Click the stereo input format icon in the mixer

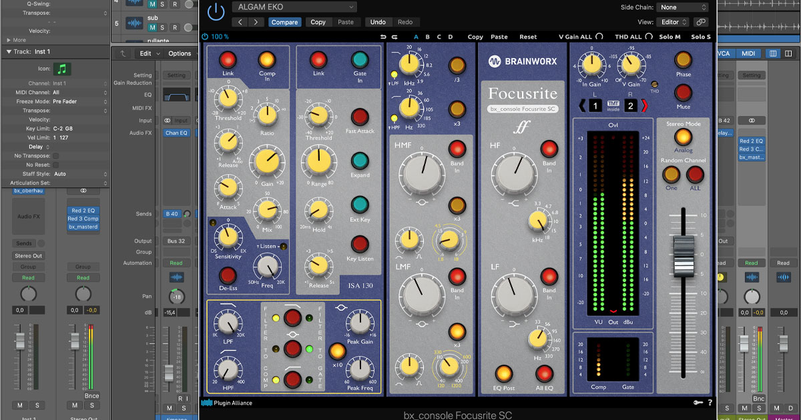(x=168, y=121)
